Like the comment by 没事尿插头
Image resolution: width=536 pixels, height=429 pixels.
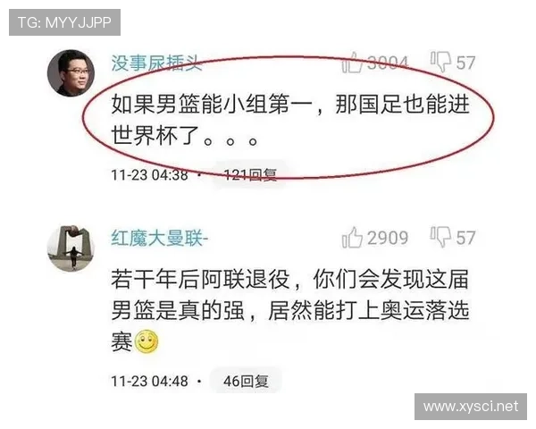click(352, 63)
